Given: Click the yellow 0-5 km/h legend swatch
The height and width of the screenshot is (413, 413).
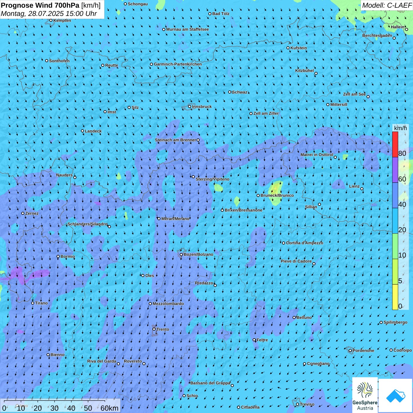Looking at the screenshot, I should pos(395,297).
